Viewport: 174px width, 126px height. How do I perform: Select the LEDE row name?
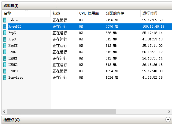tap(12, 52)
